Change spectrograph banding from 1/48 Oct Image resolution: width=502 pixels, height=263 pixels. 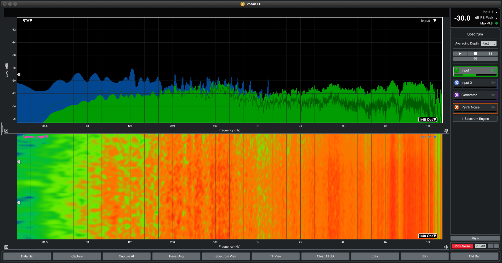[x=428, y=236]
